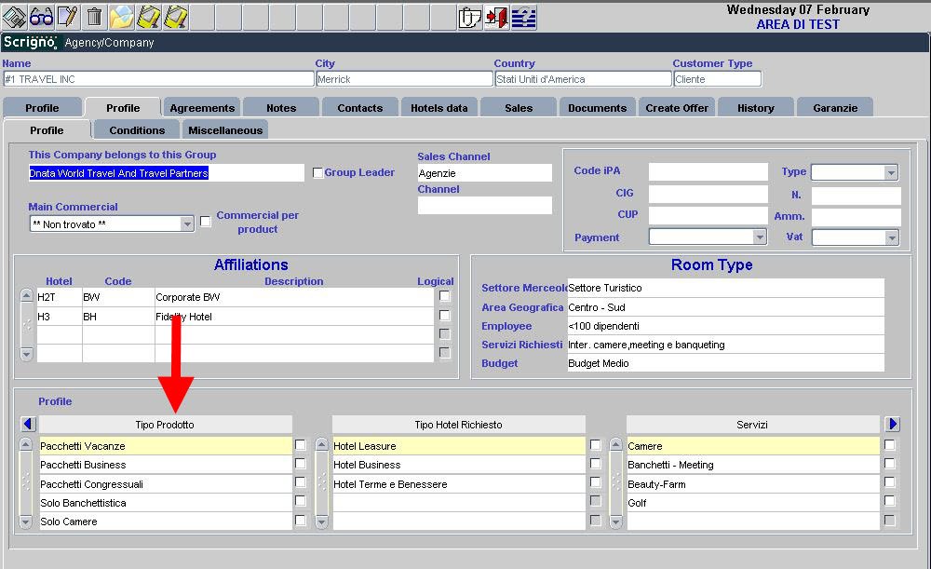The height and width of the screenshot is (569, 931).
Task: Click down arrow of Tipo Prodotto list
Action: click(25, 522)
